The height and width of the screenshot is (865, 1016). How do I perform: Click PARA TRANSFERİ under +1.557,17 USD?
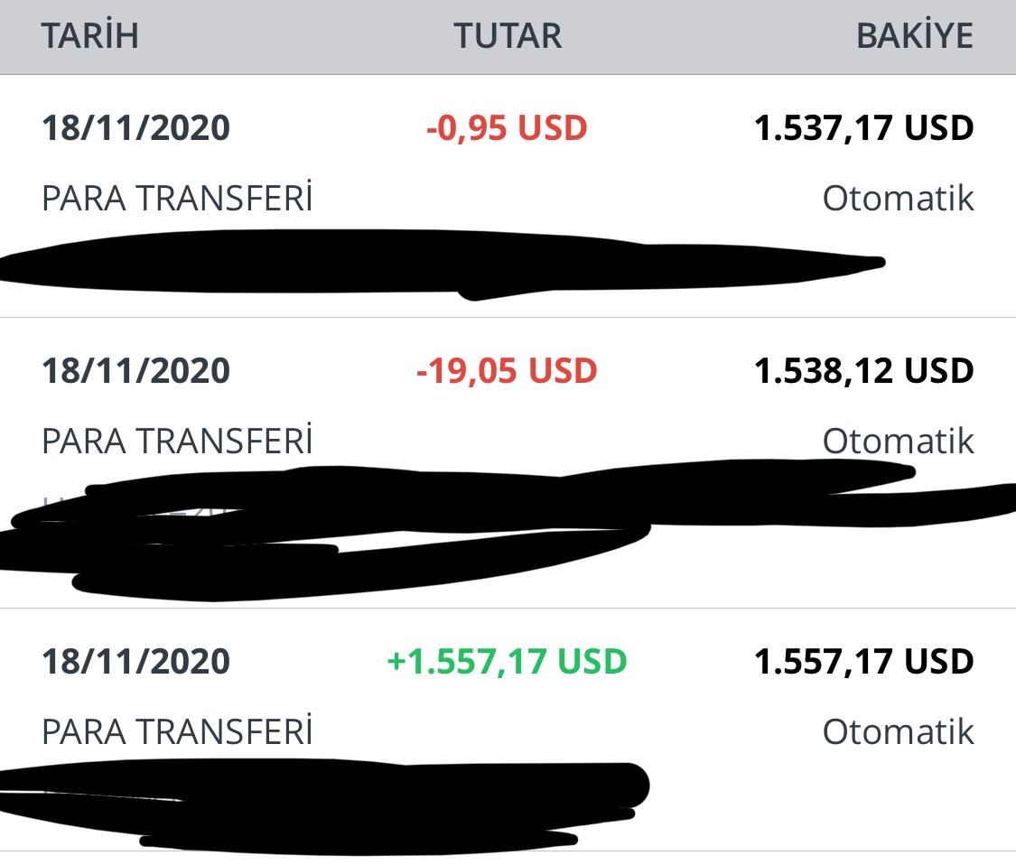coord(177,731)
